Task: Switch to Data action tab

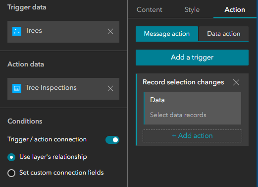Action: [x=224, y=34]
